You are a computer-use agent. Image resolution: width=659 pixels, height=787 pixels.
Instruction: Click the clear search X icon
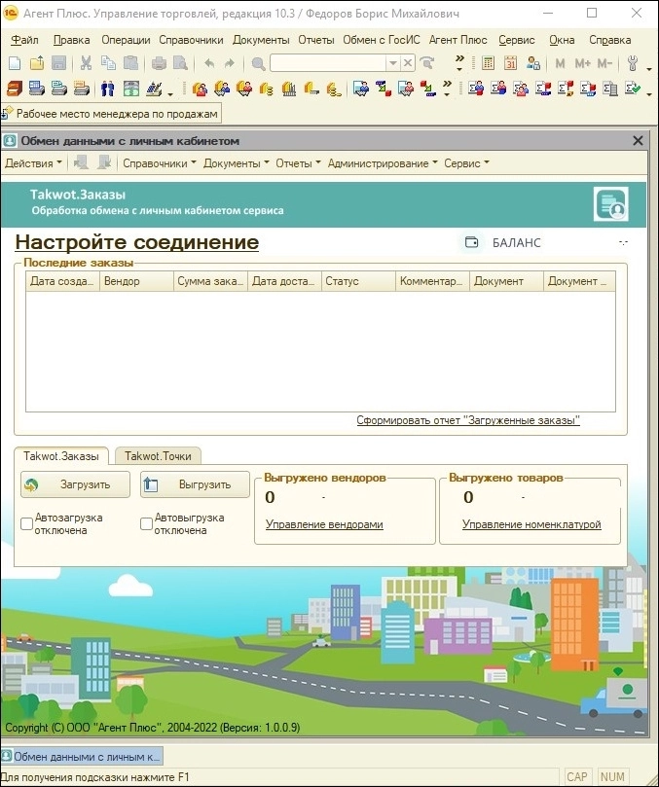(x=407, y=63)
